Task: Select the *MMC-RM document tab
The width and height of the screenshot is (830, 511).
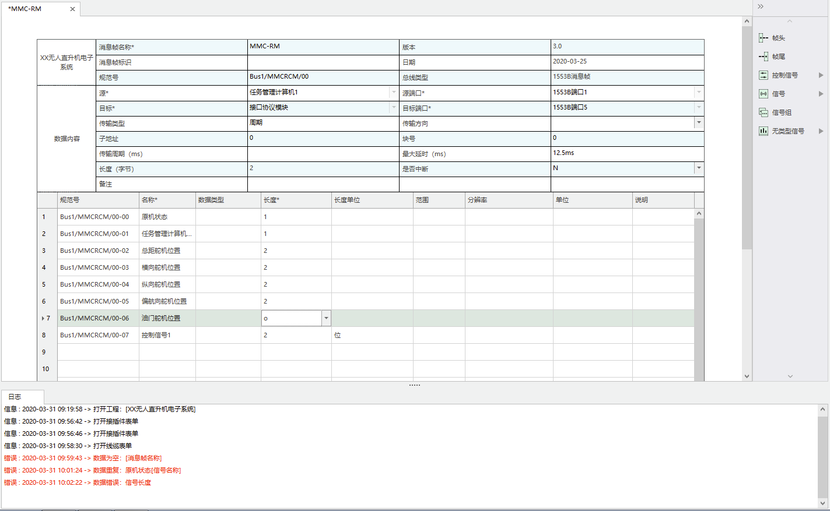Action: (26, 9)
